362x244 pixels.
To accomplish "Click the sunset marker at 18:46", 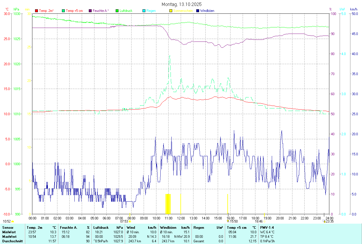I will point(264,221).
